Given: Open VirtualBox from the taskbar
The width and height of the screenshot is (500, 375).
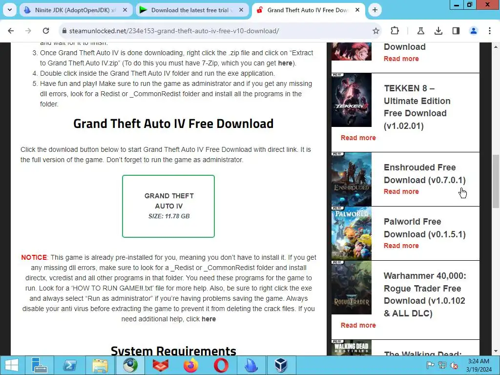Looking at the screenshot, I should (281, 365).
